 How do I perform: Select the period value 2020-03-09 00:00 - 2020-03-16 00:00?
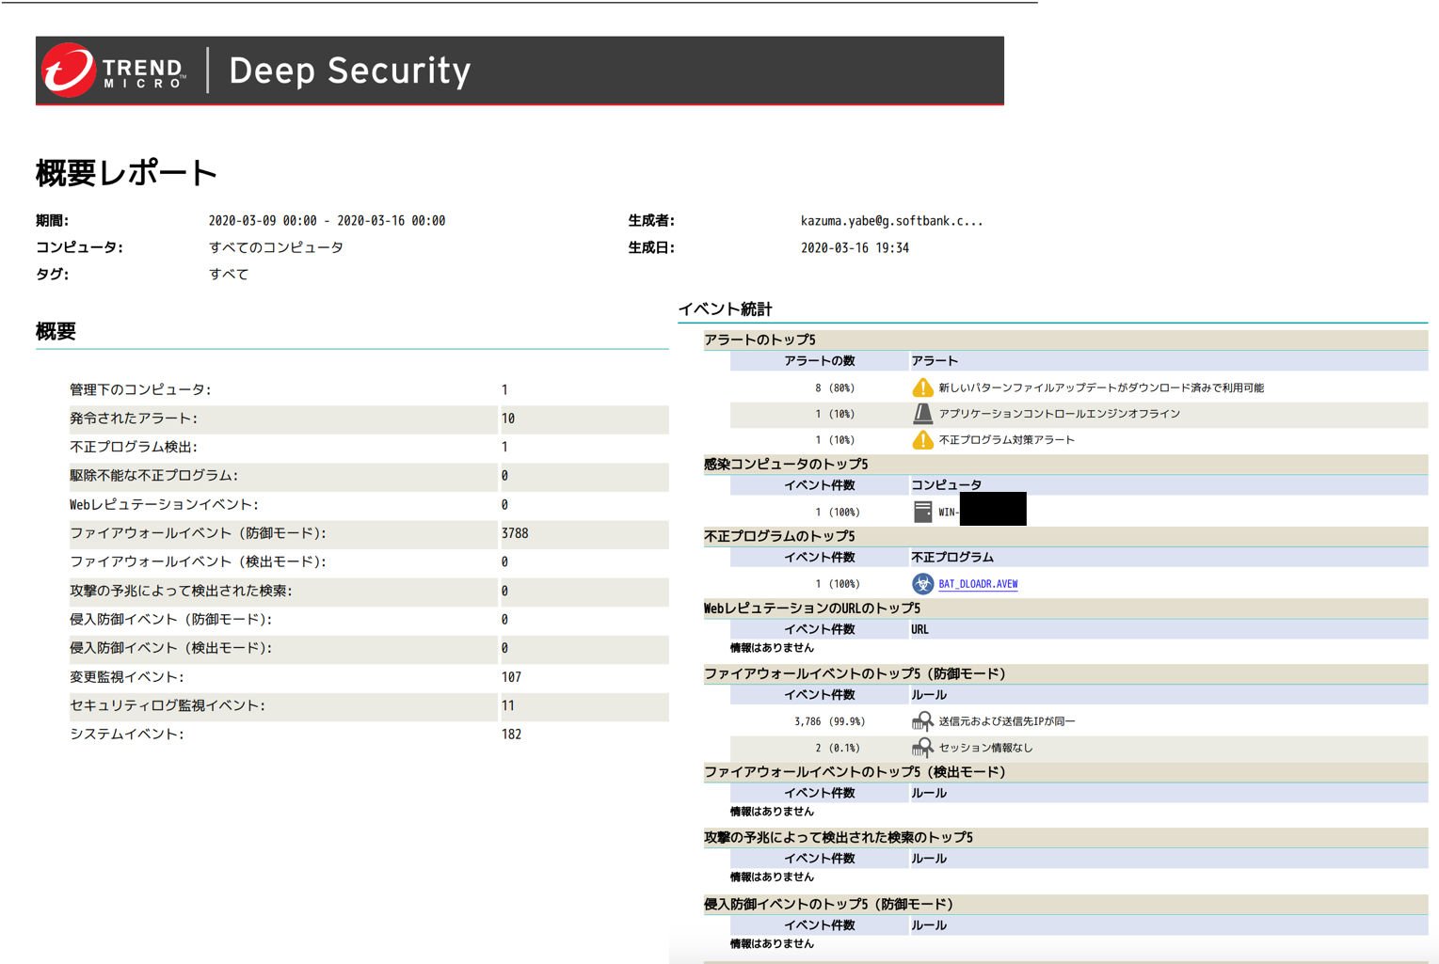(327, 221)
